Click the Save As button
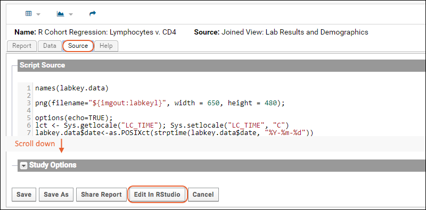Image resolution: width=426 pixels, height=210 pixels. pyautogui.click(x=56, y=194)
